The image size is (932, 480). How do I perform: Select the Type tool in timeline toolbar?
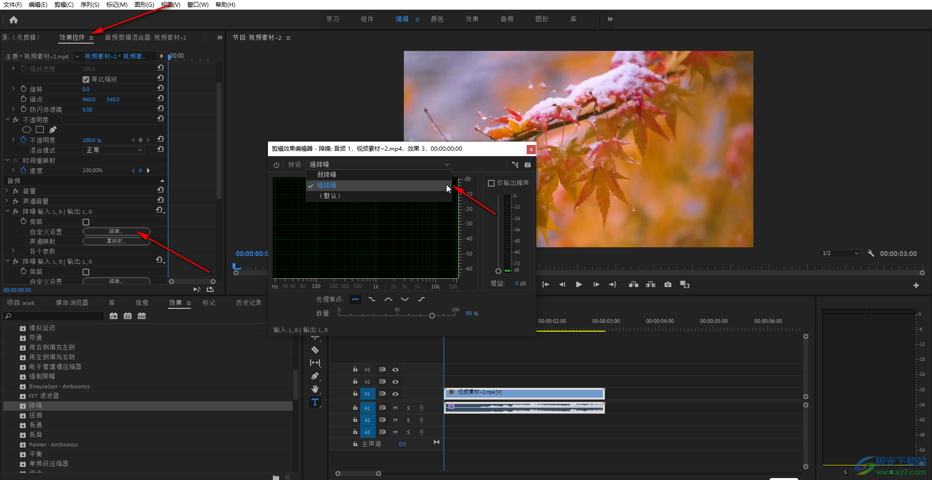(x=315, y=402)
